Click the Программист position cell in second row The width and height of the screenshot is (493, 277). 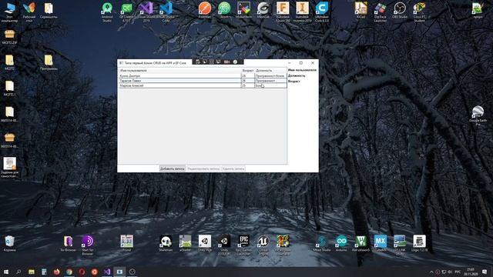[x=270, y=81]
